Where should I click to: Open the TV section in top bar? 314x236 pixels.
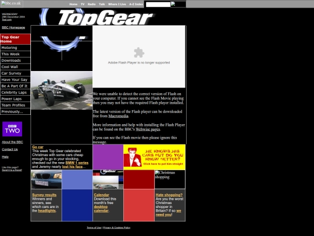[83, 4]
